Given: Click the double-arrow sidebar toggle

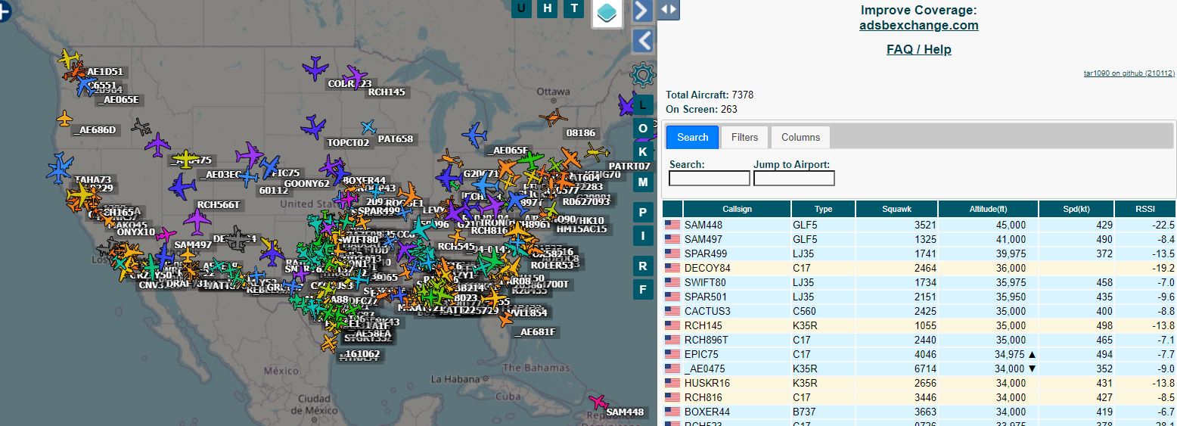Looking at the screenshot, I should pos(669,9).
